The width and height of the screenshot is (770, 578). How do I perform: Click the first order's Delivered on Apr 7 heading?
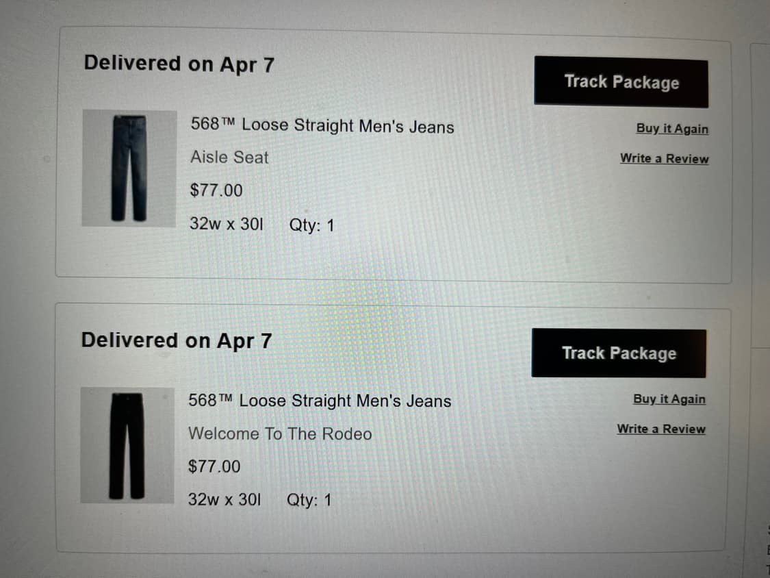[179, 64]
